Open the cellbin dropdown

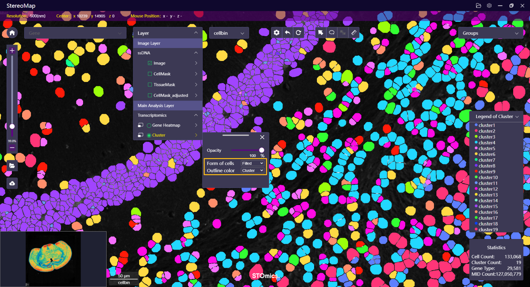229,33
